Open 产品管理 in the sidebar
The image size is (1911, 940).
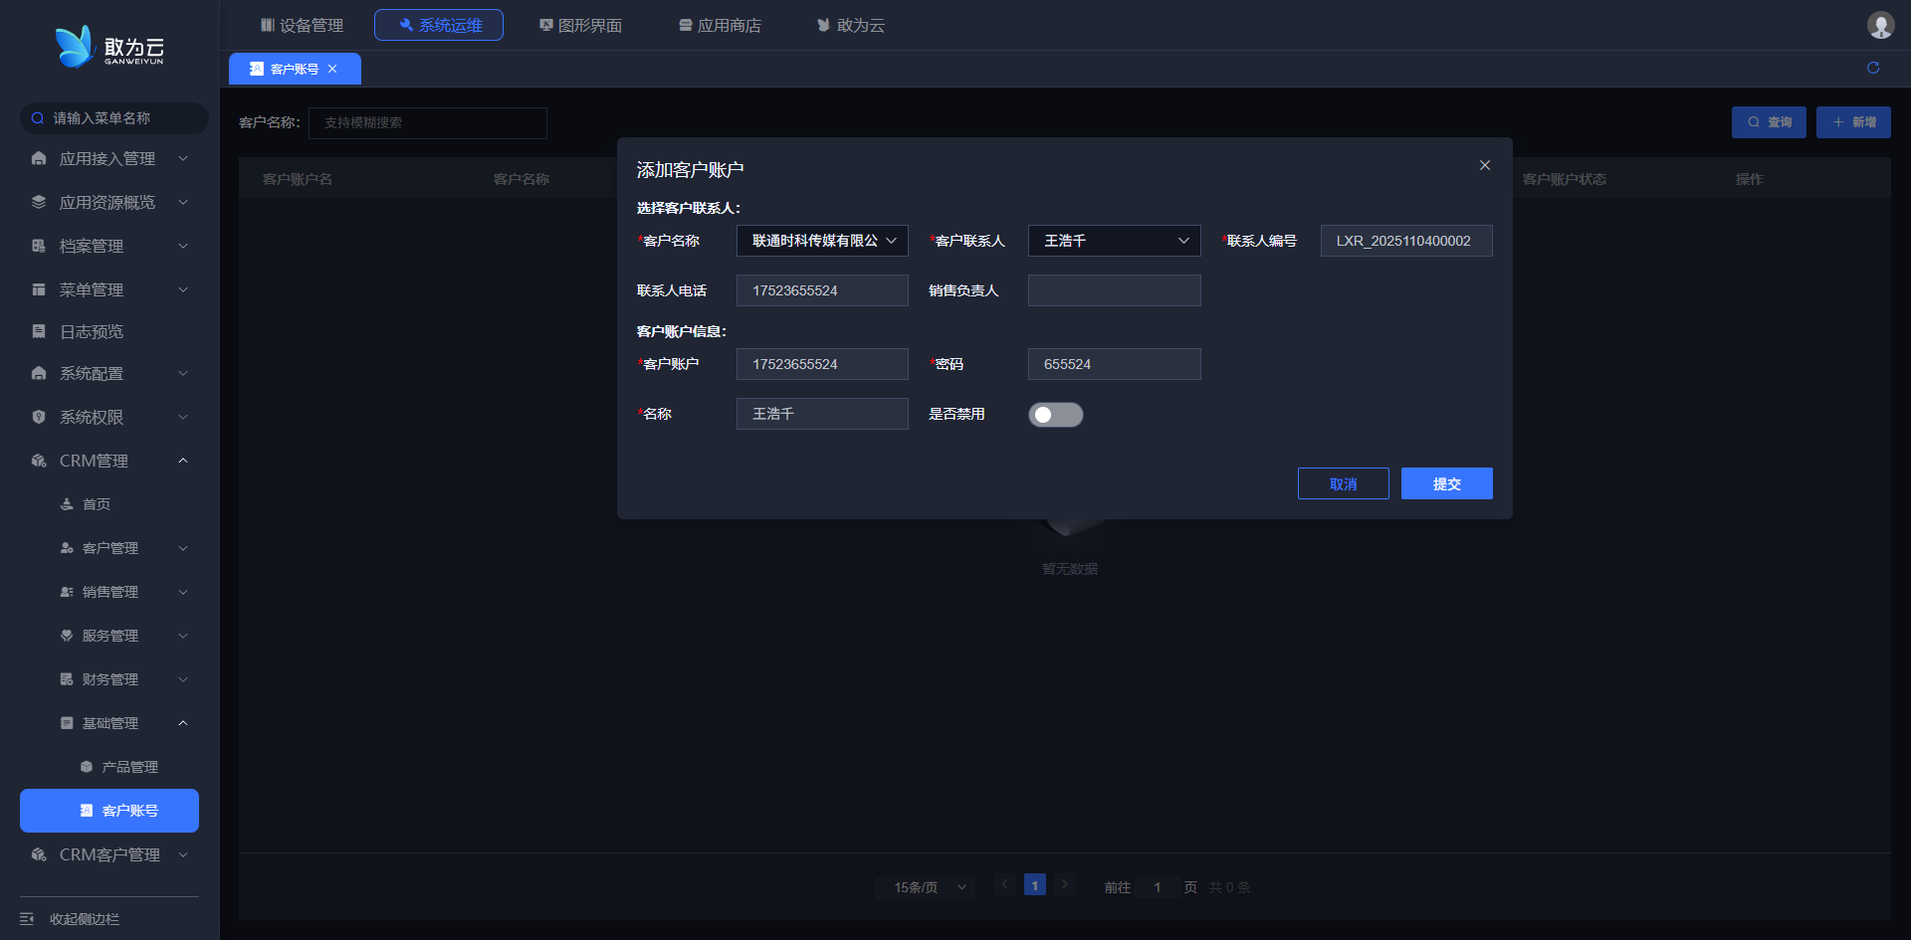pos(129,767)
